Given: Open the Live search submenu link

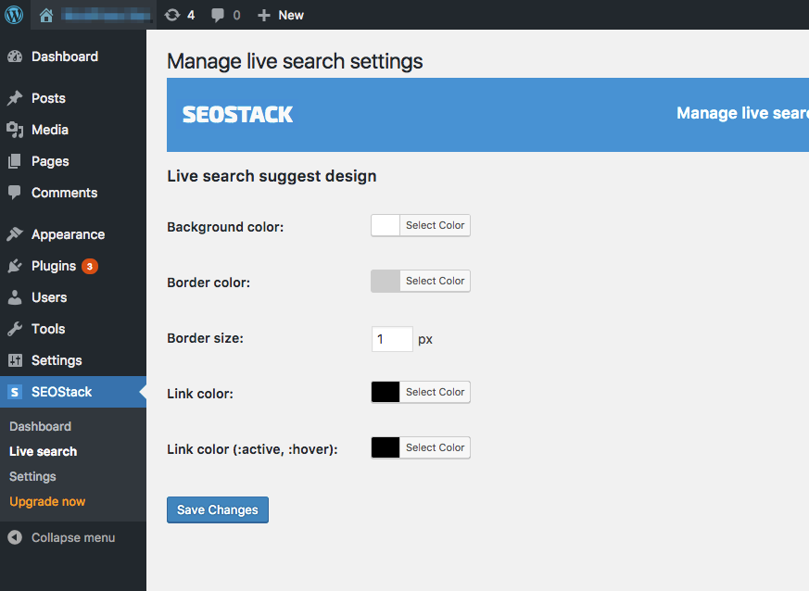Looking at the screenshot, I should point(44,451).
